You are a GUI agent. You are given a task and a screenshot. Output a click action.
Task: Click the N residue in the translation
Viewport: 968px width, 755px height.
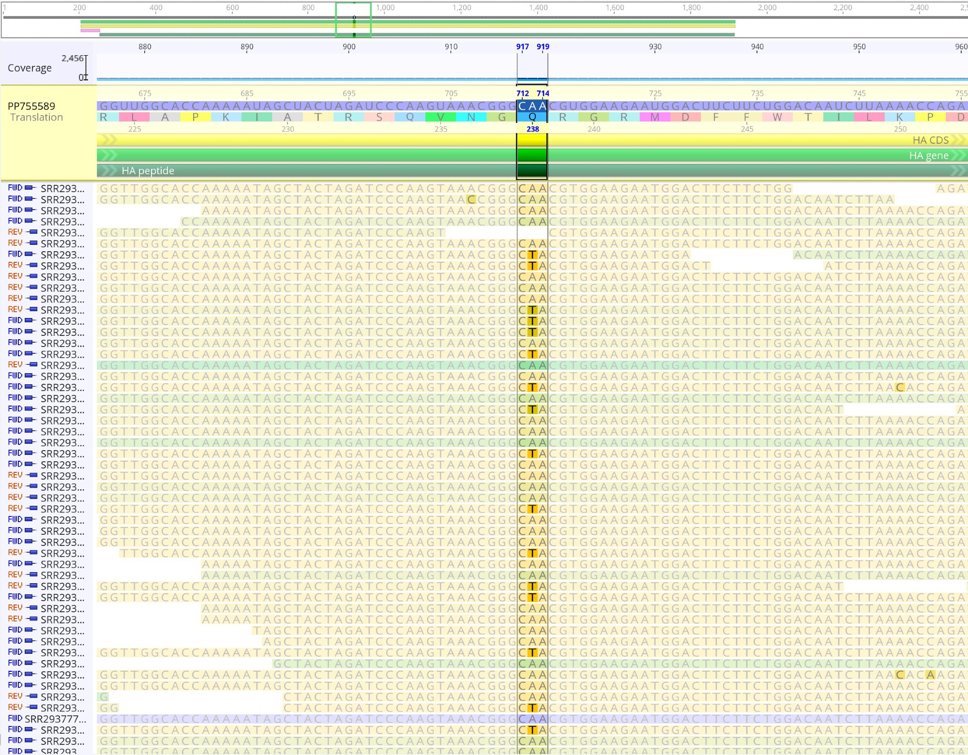pos(471,117)
